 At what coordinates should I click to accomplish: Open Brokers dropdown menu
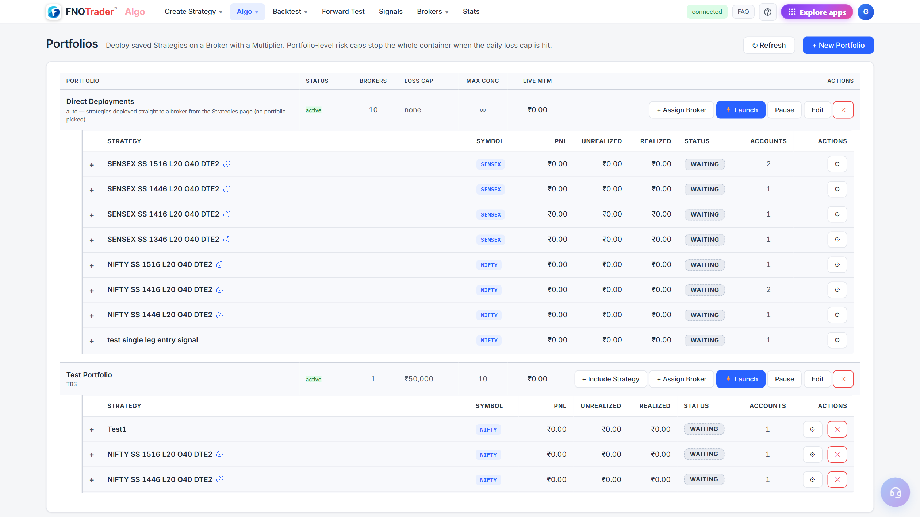pos(433,12)
